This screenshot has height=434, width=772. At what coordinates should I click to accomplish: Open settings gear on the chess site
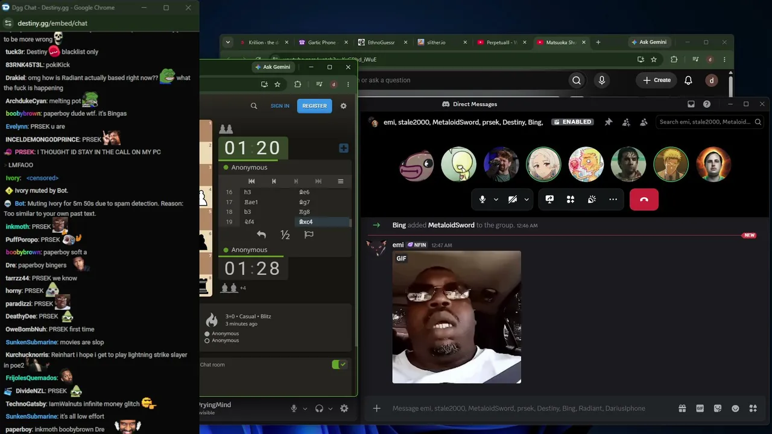coord(343,105)
